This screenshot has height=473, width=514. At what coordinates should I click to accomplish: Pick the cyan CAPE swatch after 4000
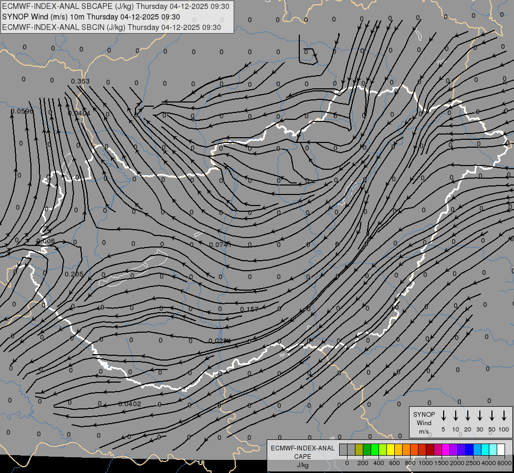tap(492, 449)
